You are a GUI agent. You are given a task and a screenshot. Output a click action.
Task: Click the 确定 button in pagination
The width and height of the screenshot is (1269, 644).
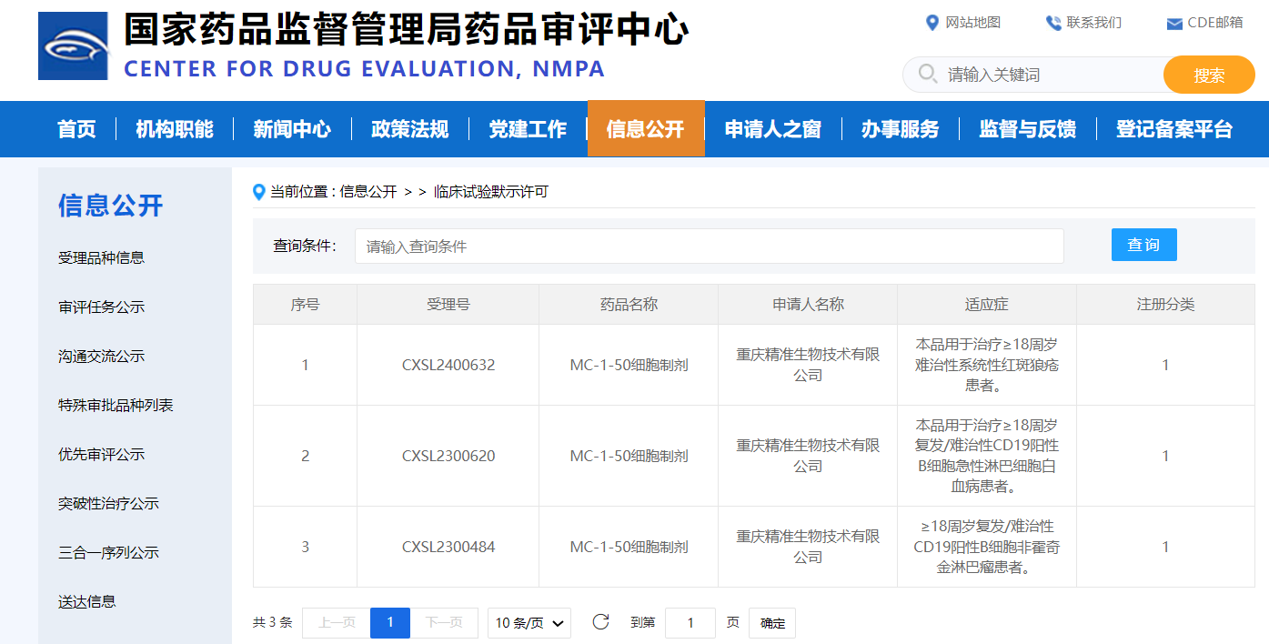click(772, 623)
